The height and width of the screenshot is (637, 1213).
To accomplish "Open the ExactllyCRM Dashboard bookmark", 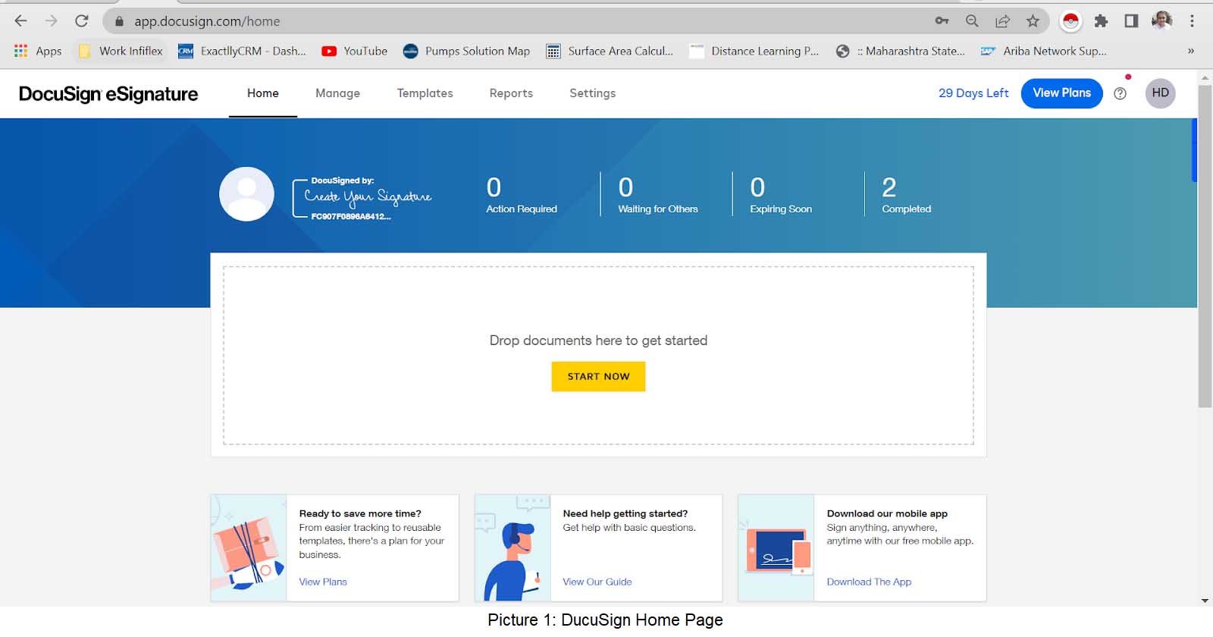I will [242, 51].
